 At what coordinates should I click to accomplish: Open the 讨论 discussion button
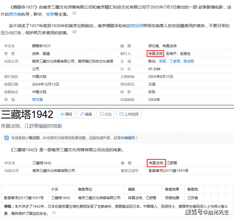coord(106,114)
